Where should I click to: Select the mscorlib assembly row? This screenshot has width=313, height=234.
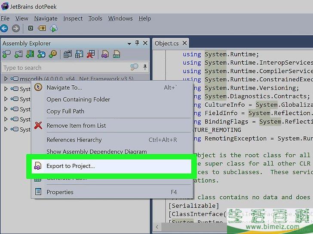tap(75, 78)
